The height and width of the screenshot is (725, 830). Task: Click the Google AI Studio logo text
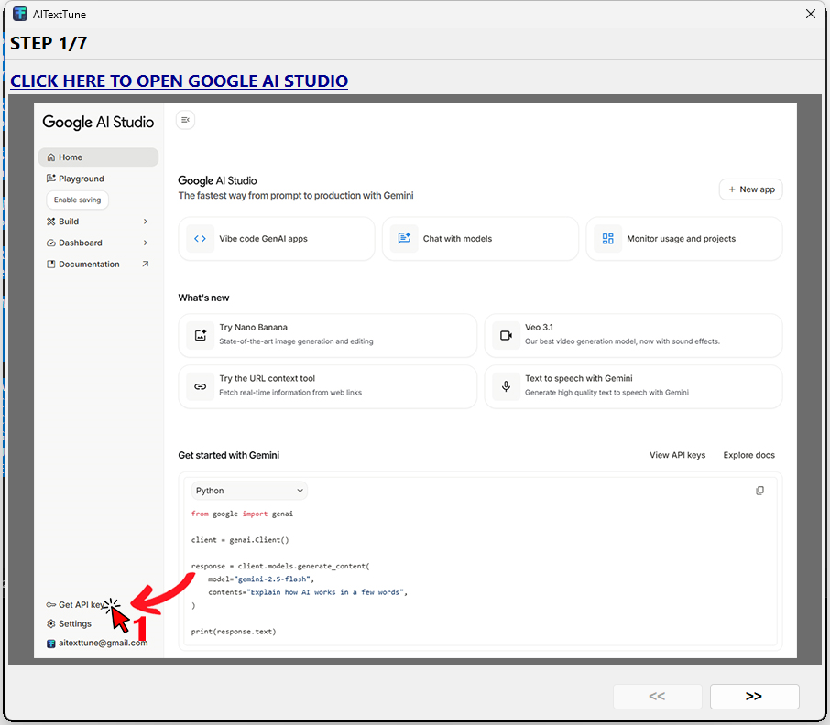tap(98, 122)
